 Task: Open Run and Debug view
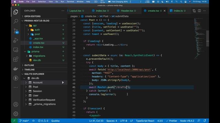[15, 40]
